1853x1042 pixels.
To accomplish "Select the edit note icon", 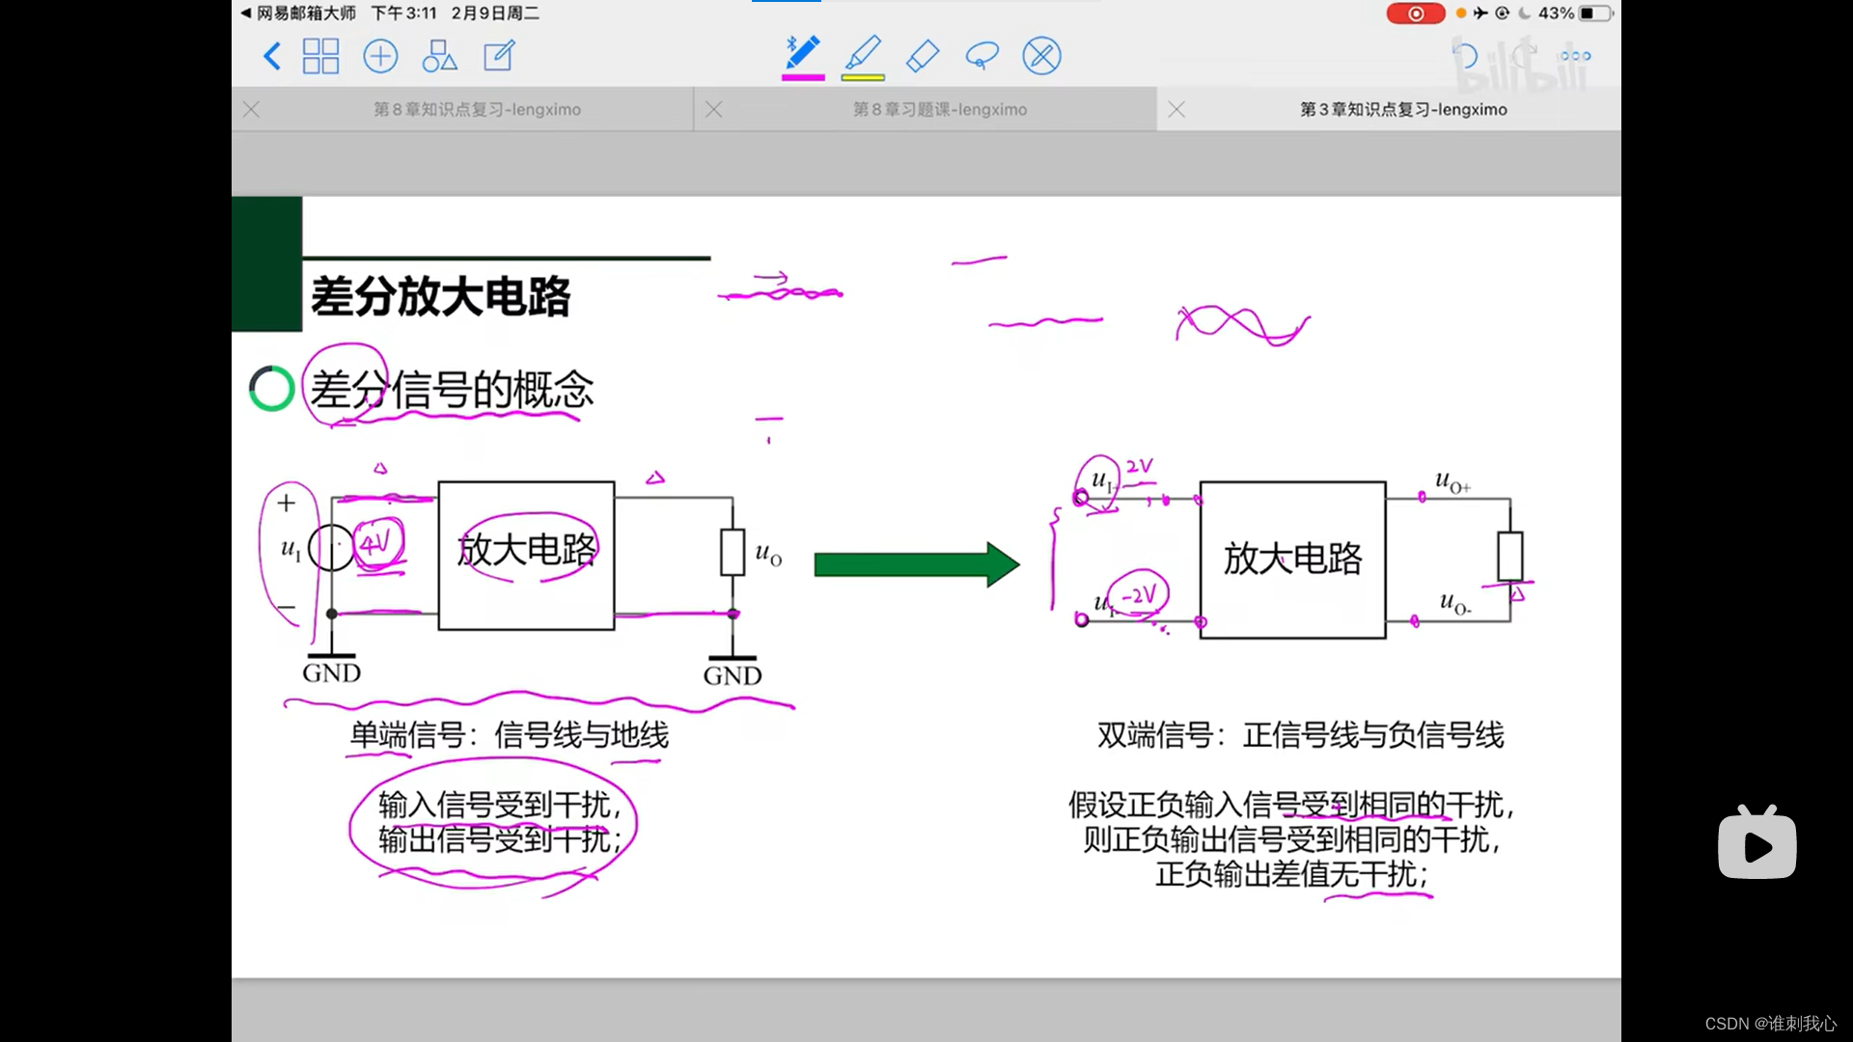I will coord(499,56).
